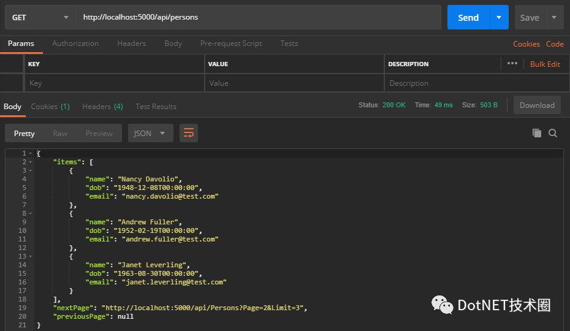
Task: Click the "items" key on line 2
Action: [67, 162]
